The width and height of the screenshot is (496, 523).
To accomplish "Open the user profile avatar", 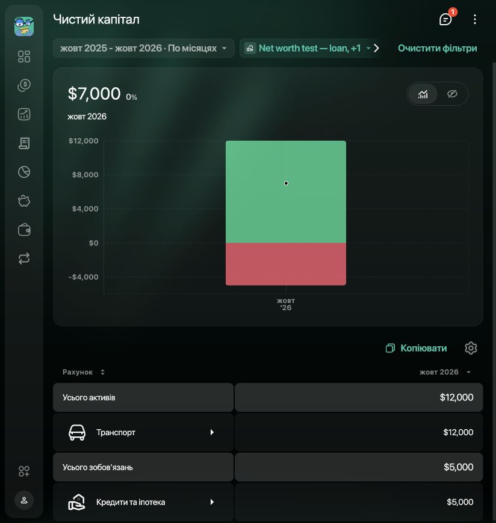I will click(24, 500).
